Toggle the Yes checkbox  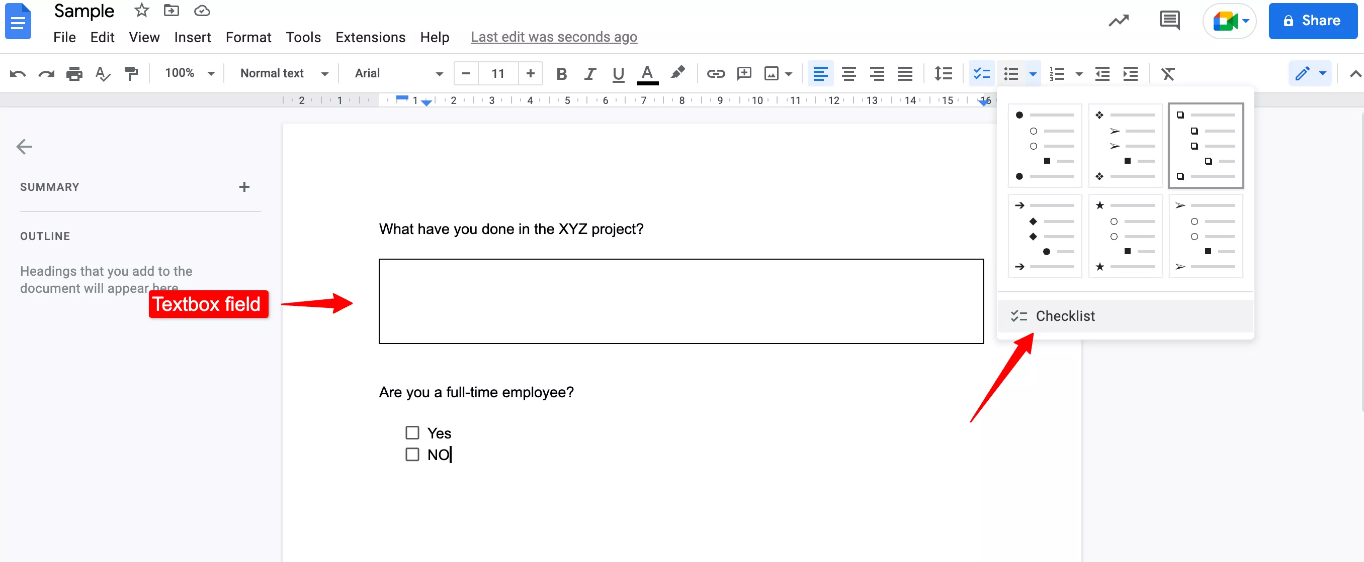click(412, 432)
